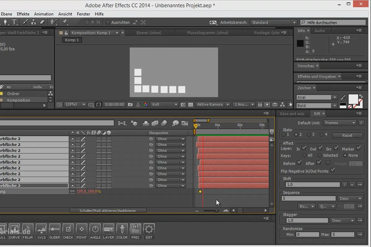Click the Rift help question mark button
This screenshot has height=247, width=371.
coord(361,123)
